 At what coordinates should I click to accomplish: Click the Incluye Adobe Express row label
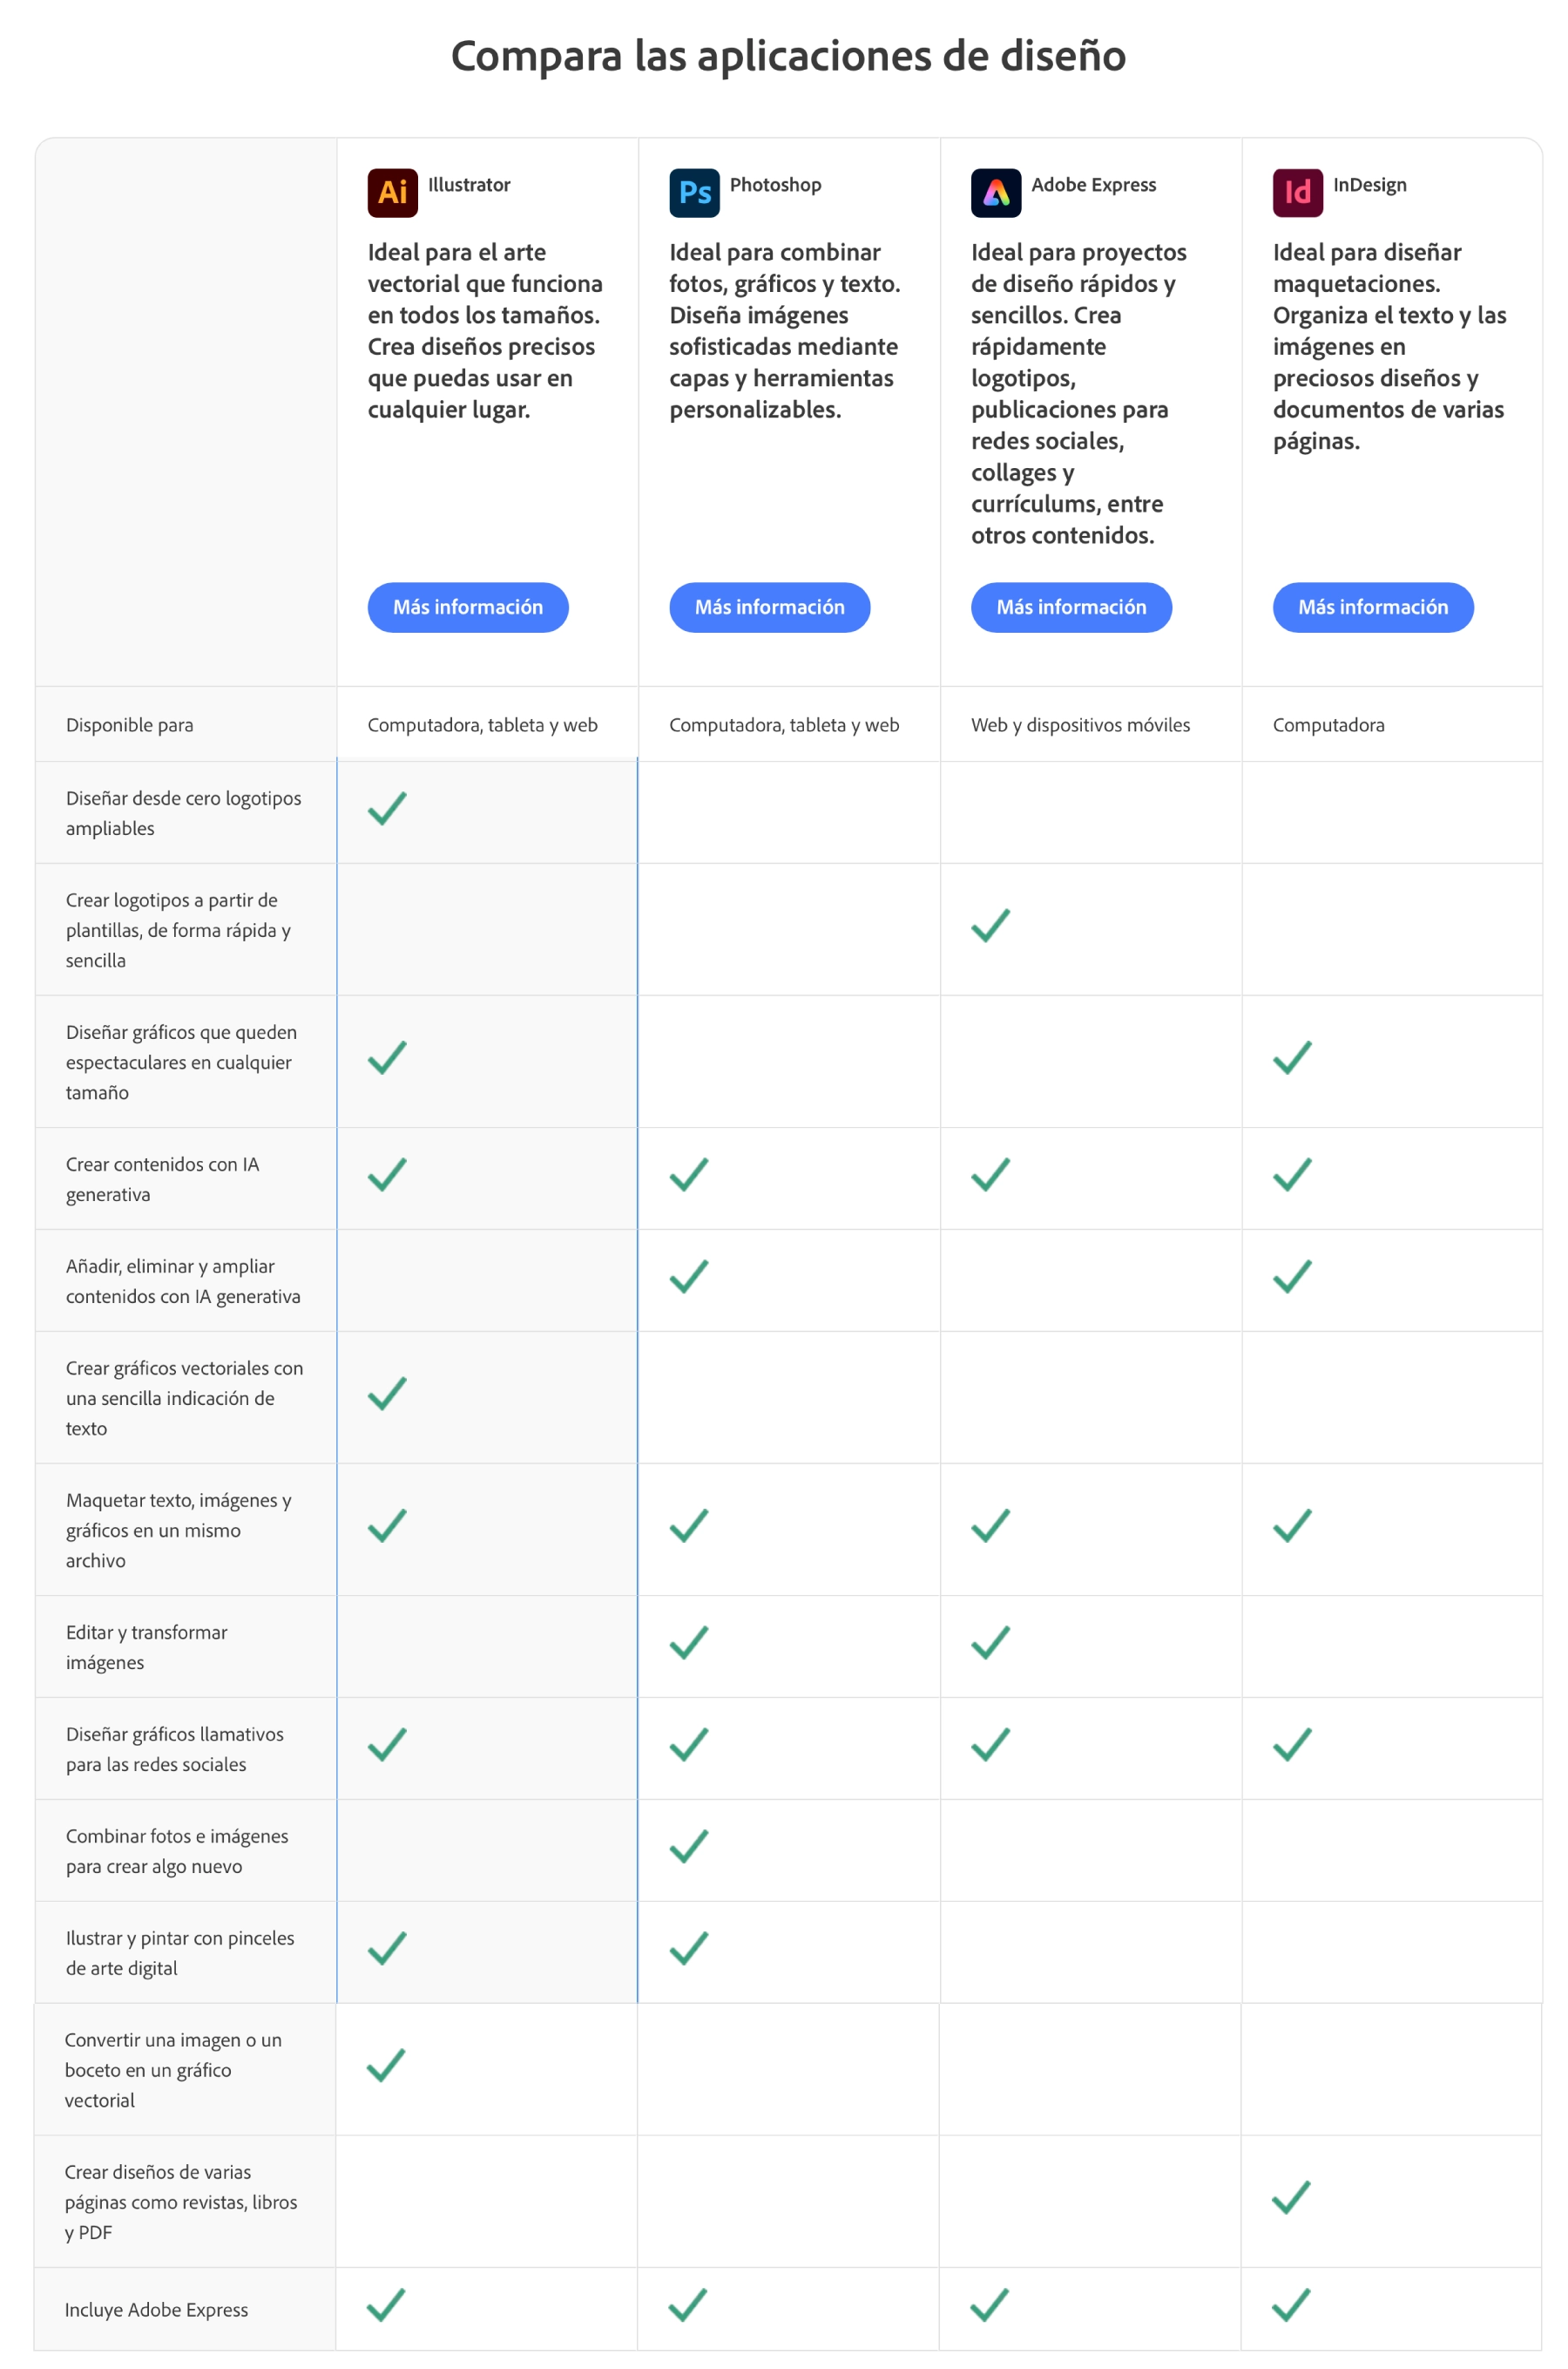tap(156, 2310)
